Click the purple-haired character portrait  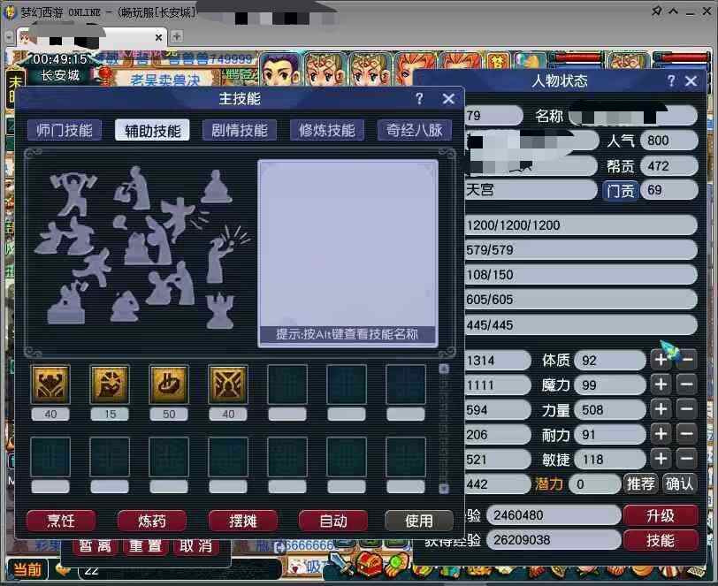pyautogui.click(x=279, y=70)
